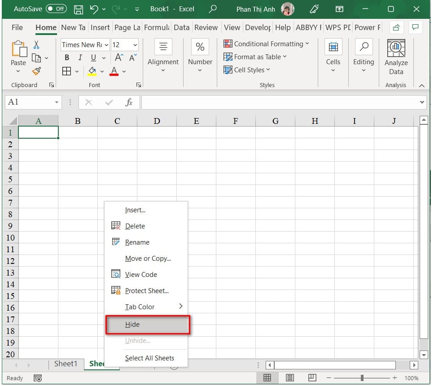The height and width of the screenshot is (386, 434).
Task: Choose Rename from context menu
Action: [x=146, y=242]
